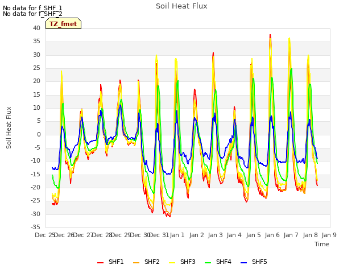Click the 'Jan 4' x-axis tick label
The height and width of the screenshot is (273, 364).
point(234,235)
